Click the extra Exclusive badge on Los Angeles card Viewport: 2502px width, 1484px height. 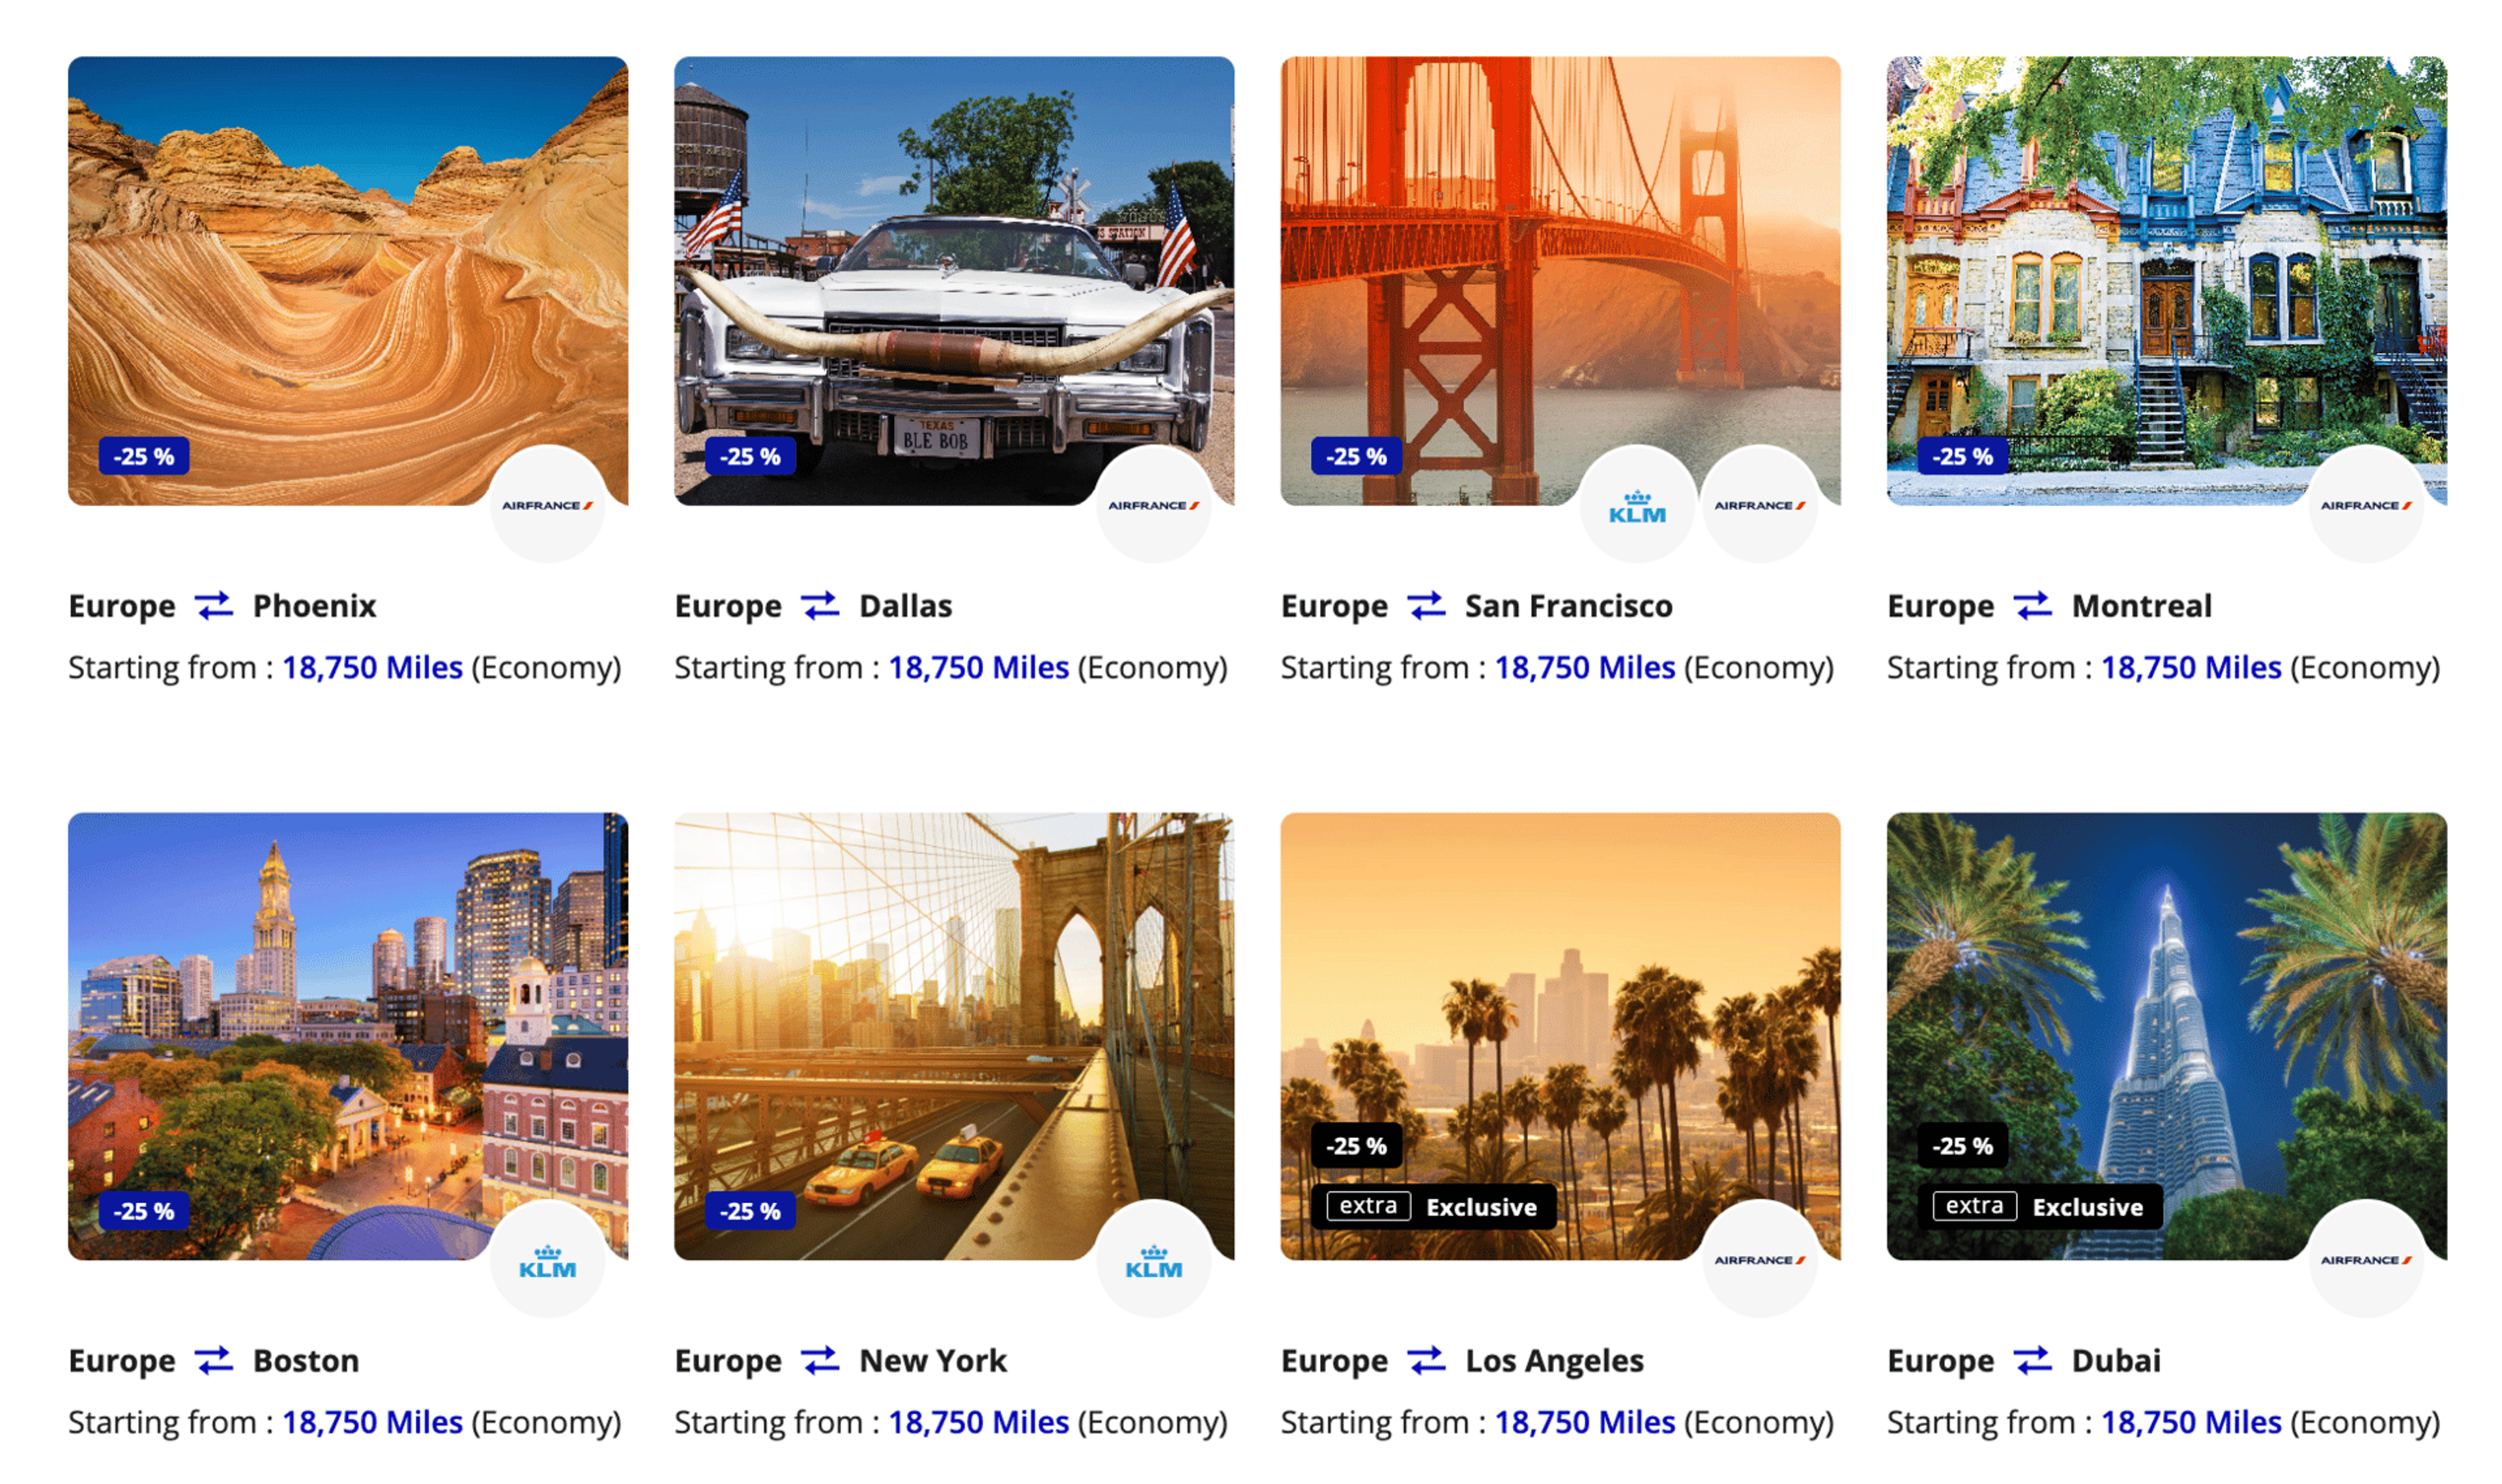click(1435, 1208)
